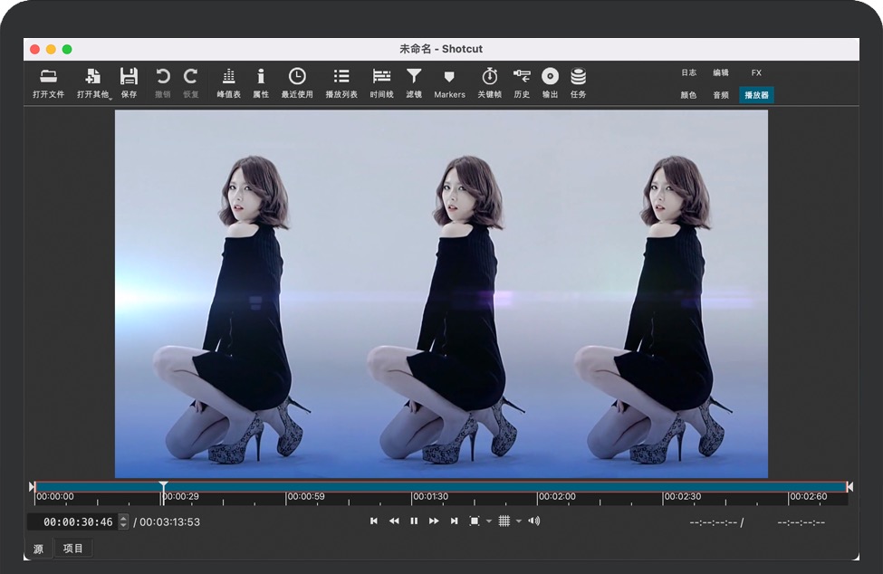Click the volume speaker icon

coord(534,521)
